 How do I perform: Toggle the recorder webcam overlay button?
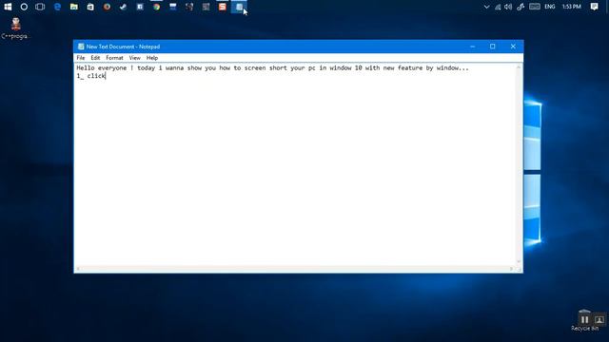click(x=599, y=320)
